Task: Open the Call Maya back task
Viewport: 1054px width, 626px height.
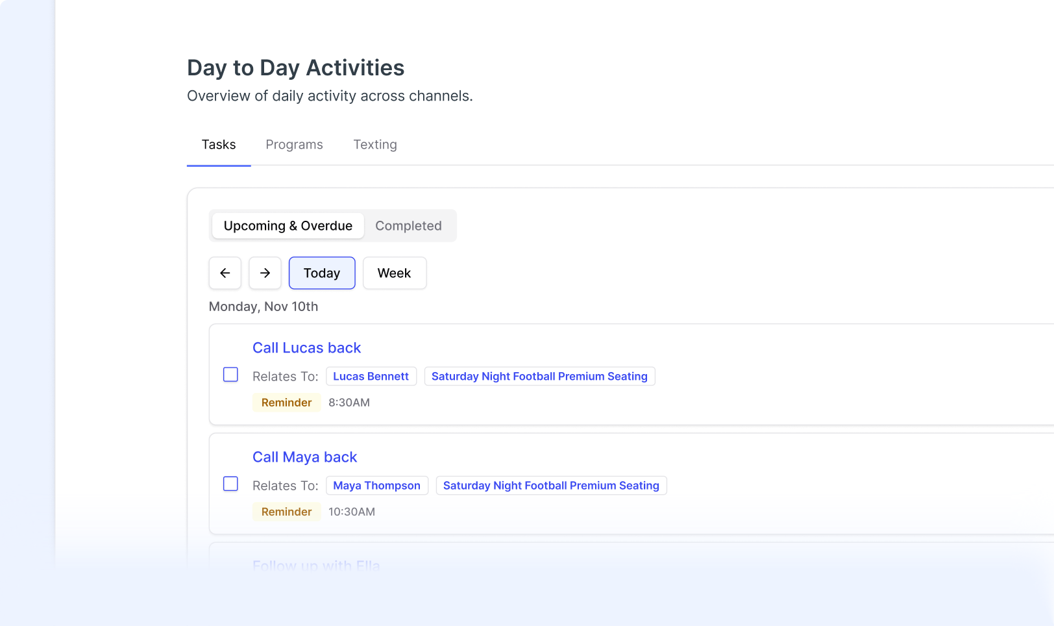Action: [x=305, y=457]
